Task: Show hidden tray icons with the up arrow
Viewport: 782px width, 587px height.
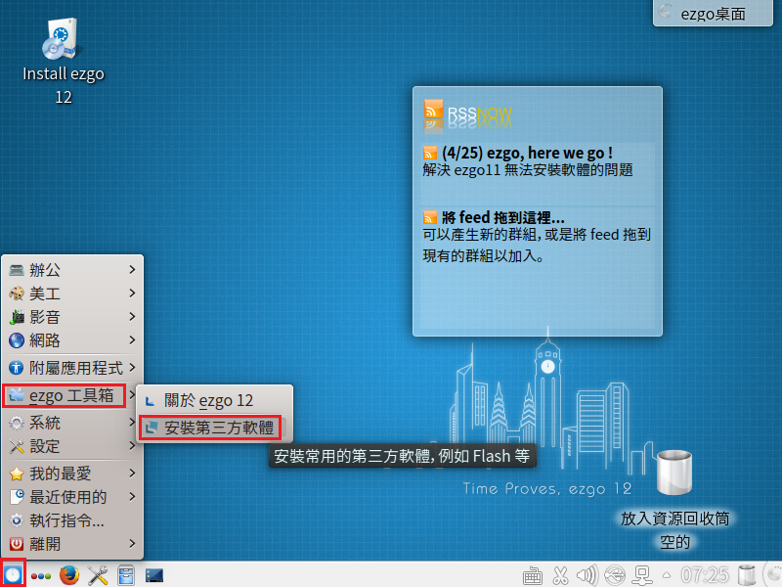Action: 667,575
